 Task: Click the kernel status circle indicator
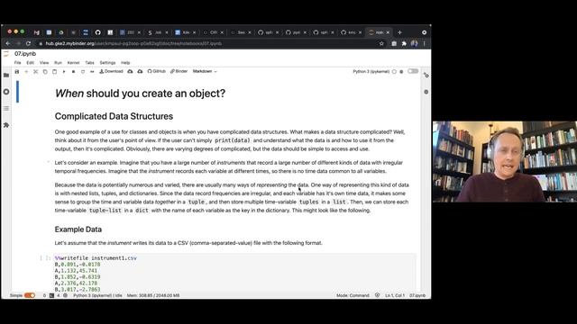pos(394,72)
